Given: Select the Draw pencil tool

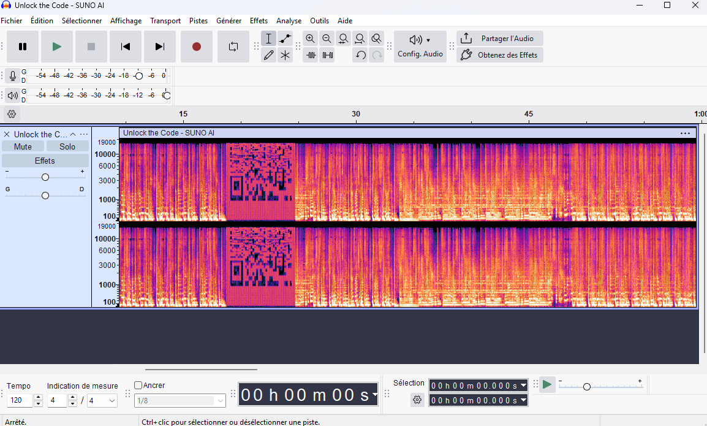Looking at the screenshot, I should 268,55.
